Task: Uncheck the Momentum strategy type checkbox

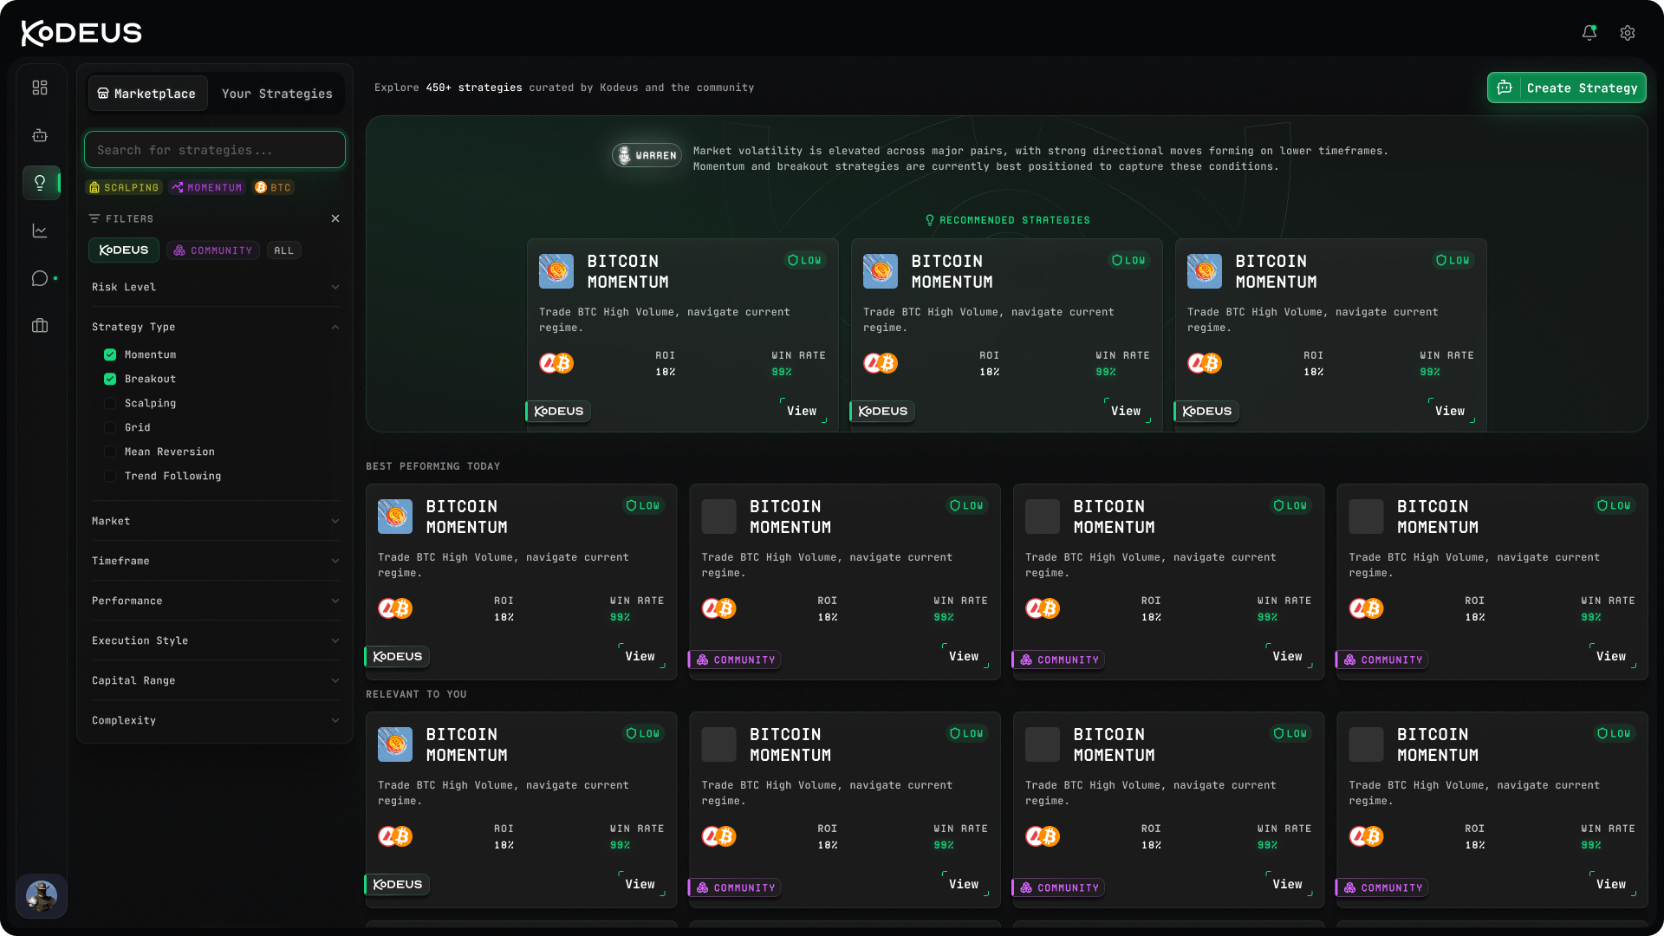Action: point(110,354)
